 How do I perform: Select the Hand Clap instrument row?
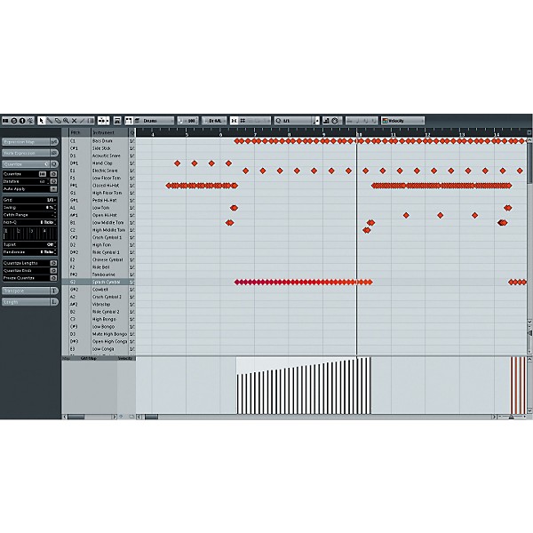[x=99, y=163]
